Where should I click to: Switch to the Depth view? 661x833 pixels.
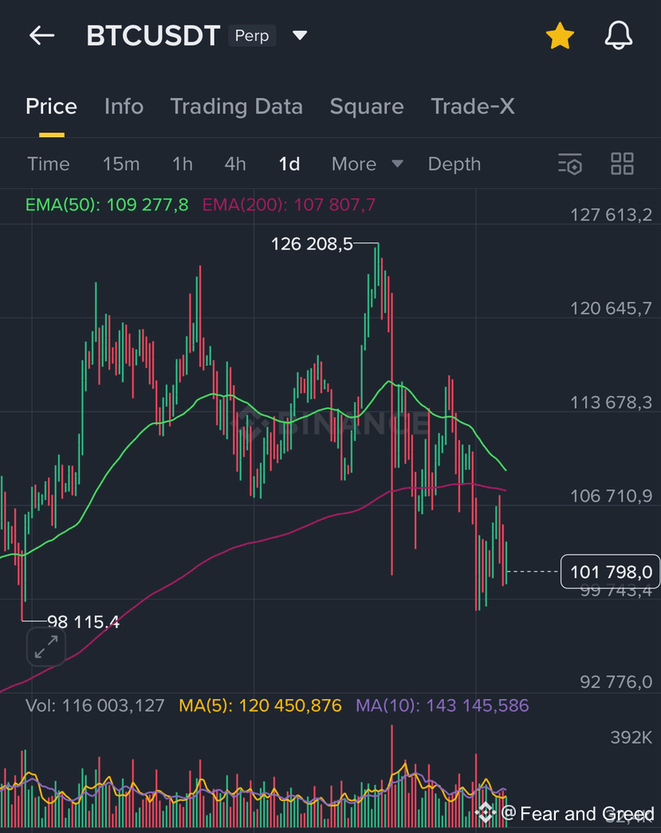point(454,164)
